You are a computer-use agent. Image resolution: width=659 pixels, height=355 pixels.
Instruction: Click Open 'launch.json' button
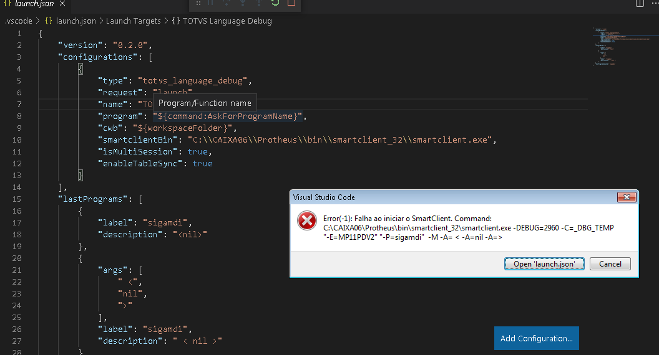pyautogui.click(x=544, y=264)
